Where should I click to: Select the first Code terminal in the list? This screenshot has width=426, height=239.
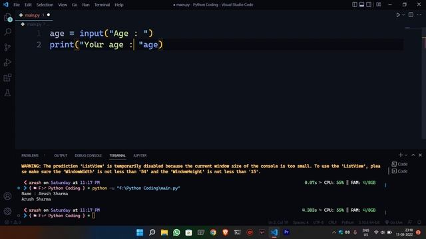click(x=399, y=164)
